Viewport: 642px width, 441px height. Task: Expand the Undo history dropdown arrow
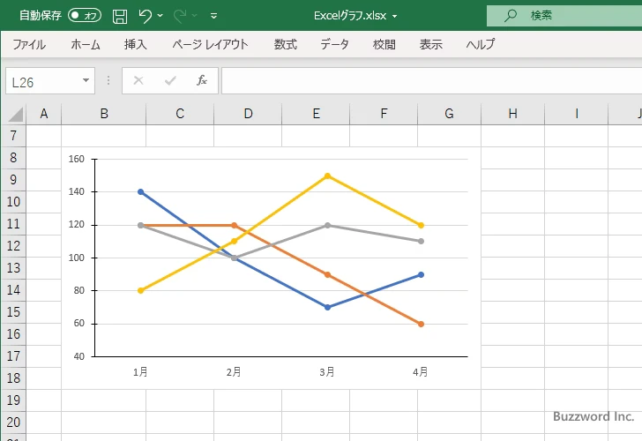160,16
